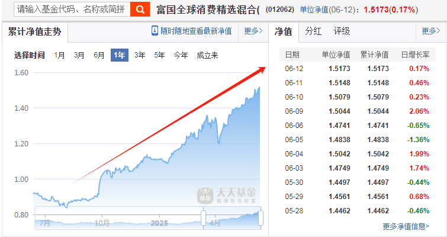Click the fund title 富国全球消费精选混合
The image size is (447, 237).
click(208, 10)
